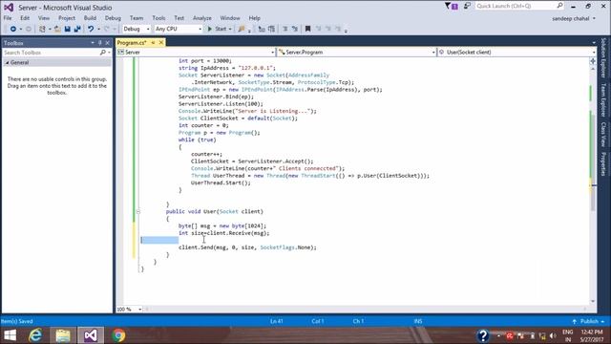Click the feedback icon near Quick Launch
611x344 pixels.
click(x=467, y=7)
